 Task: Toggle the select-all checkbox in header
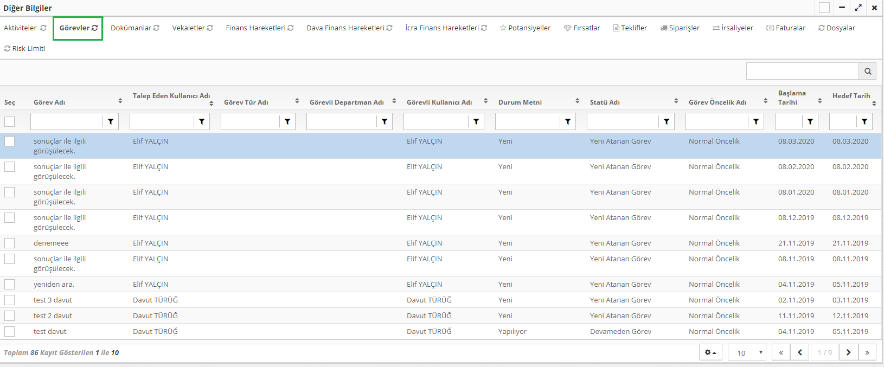(x=10, y=121)
